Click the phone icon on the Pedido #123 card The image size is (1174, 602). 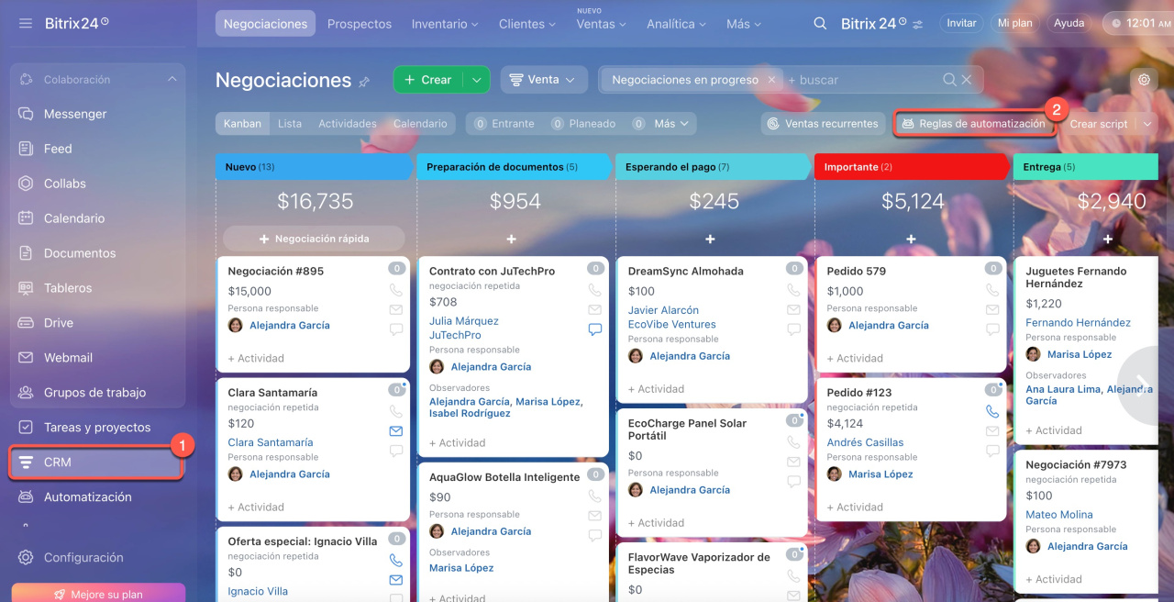click(x=992, y=412)
